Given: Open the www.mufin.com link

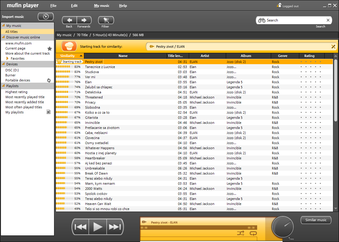Looking at the screenshot, I should [x=19, y=43].
